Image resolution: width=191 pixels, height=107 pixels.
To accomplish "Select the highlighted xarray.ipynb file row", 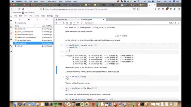I will [33, 43].
